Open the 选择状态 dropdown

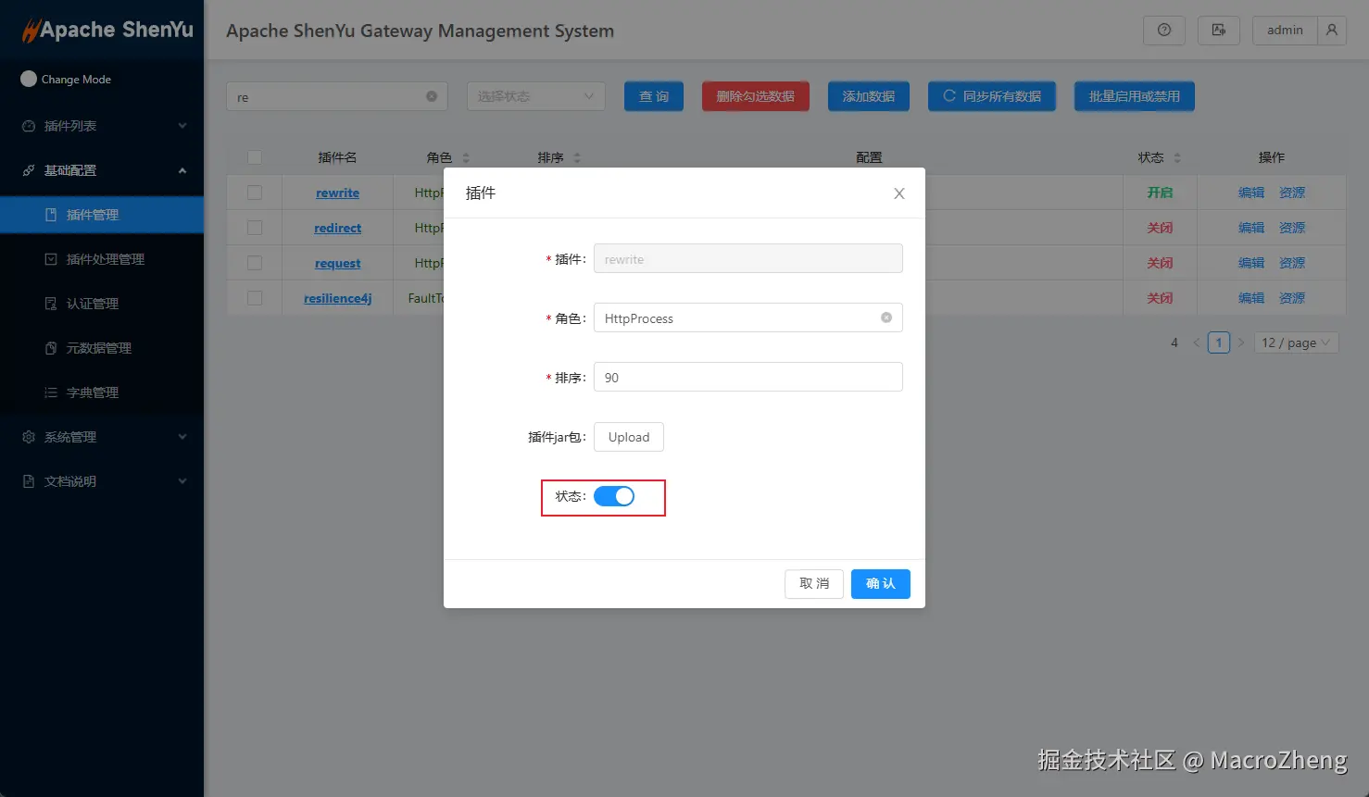click(x=535, y=96)
